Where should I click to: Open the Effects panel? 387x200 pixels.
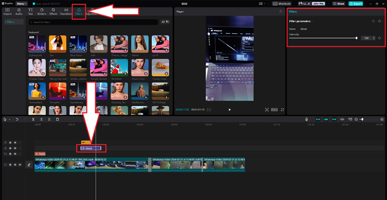tap(53, 11)
